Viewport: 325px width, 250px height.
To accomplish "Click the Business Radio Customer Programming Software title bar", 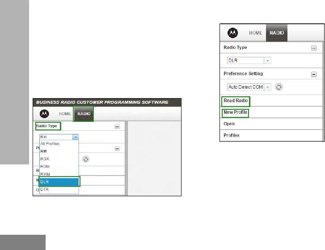I will [107, 103].
